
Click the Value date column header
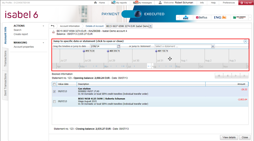click(67, 84)
